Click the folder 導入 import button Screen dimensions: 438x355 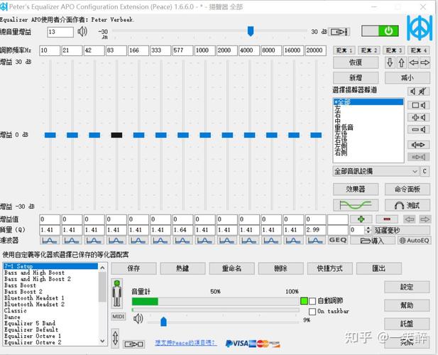pyautogui.click(x=373, y=241)
